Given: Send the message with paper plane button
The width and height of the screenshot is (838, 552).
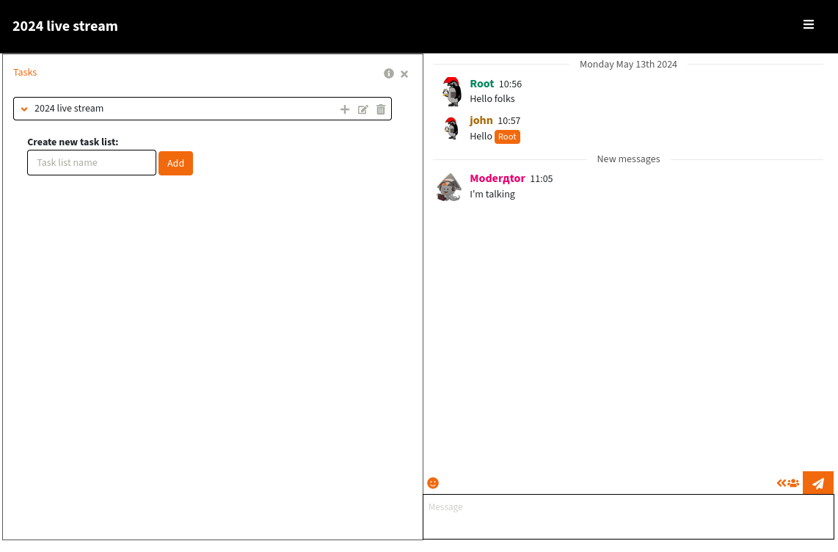Looking at the screenshot, I should pos(817,483).
